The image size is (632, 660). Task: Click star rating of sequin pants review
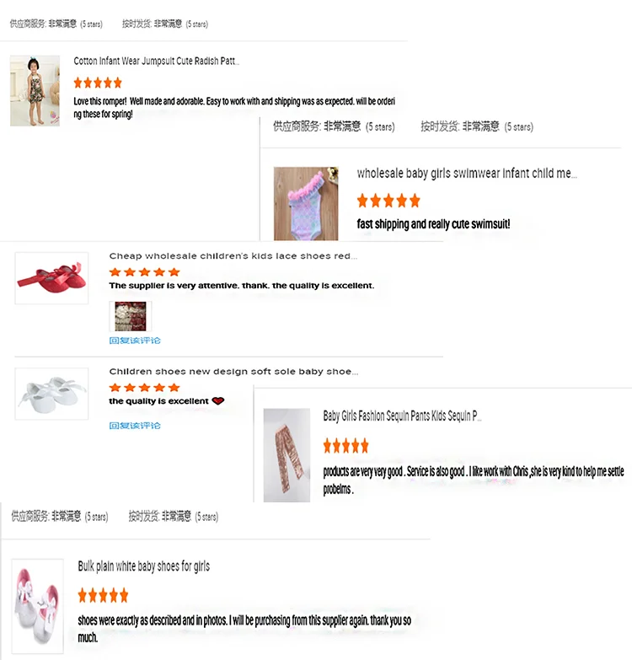tap(345, 446)
